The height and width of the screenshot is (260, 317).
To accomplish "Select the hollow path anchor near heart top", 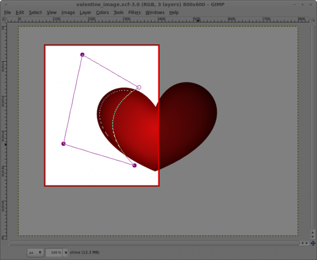I will 139,88.
